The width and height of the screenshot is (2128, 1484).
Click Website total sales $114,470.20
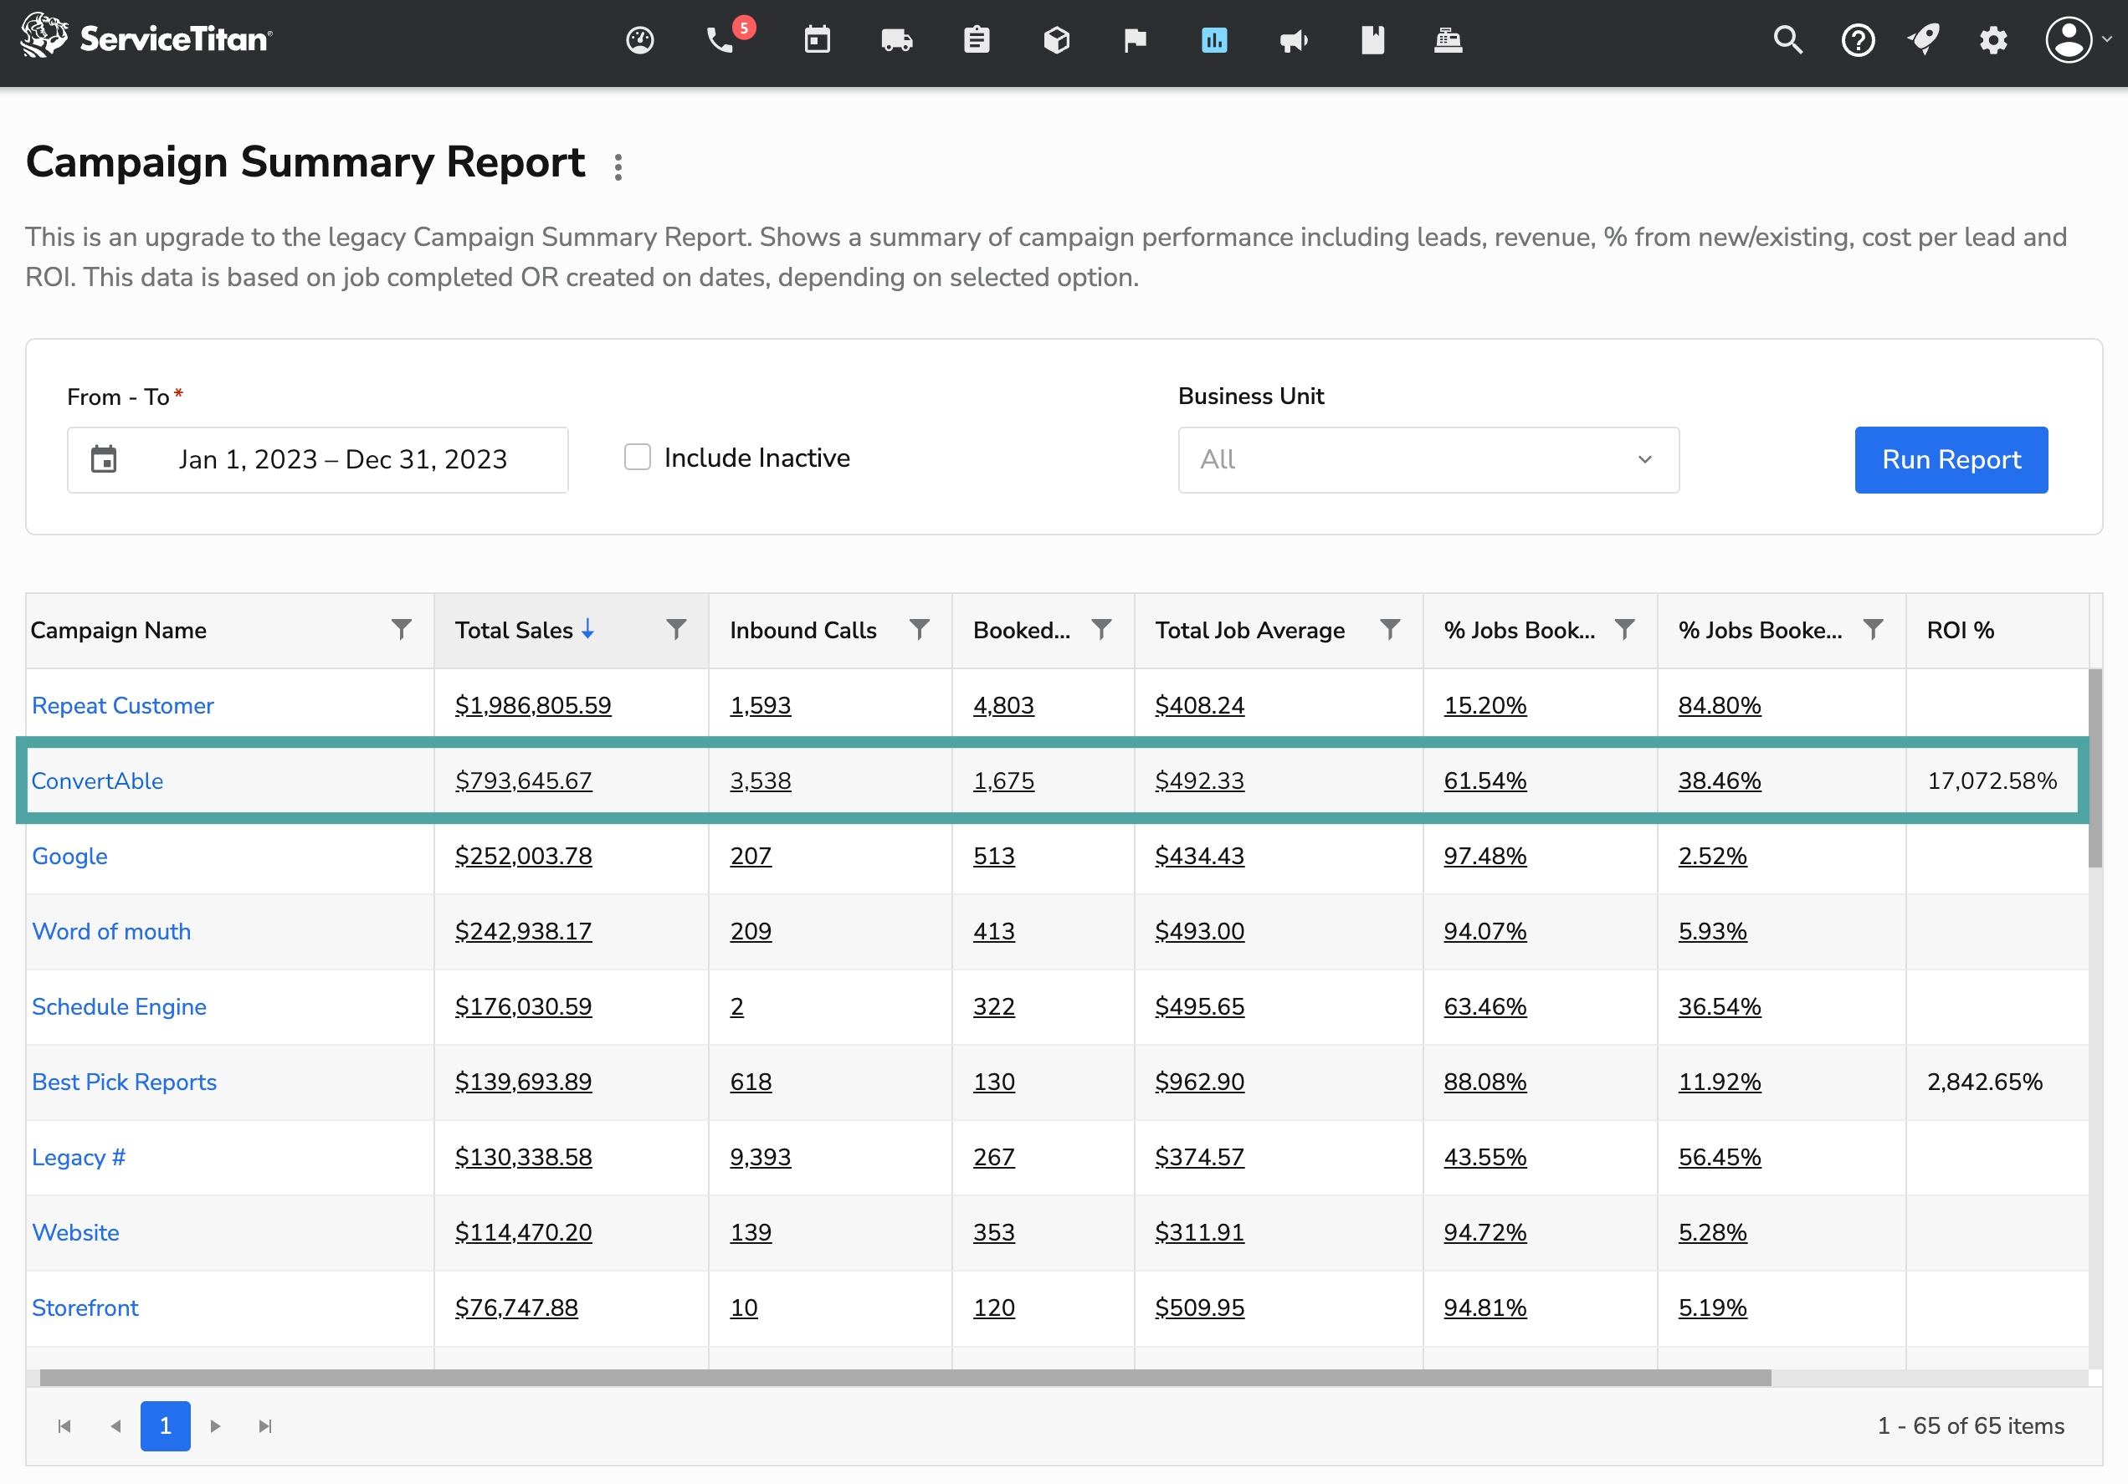click(x=523, y=1232)
